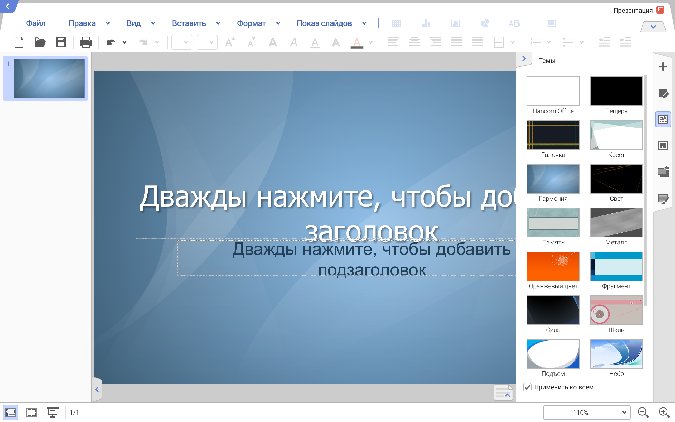
Task: Open the font color dropdown arrow
Action: click(371, 42)
